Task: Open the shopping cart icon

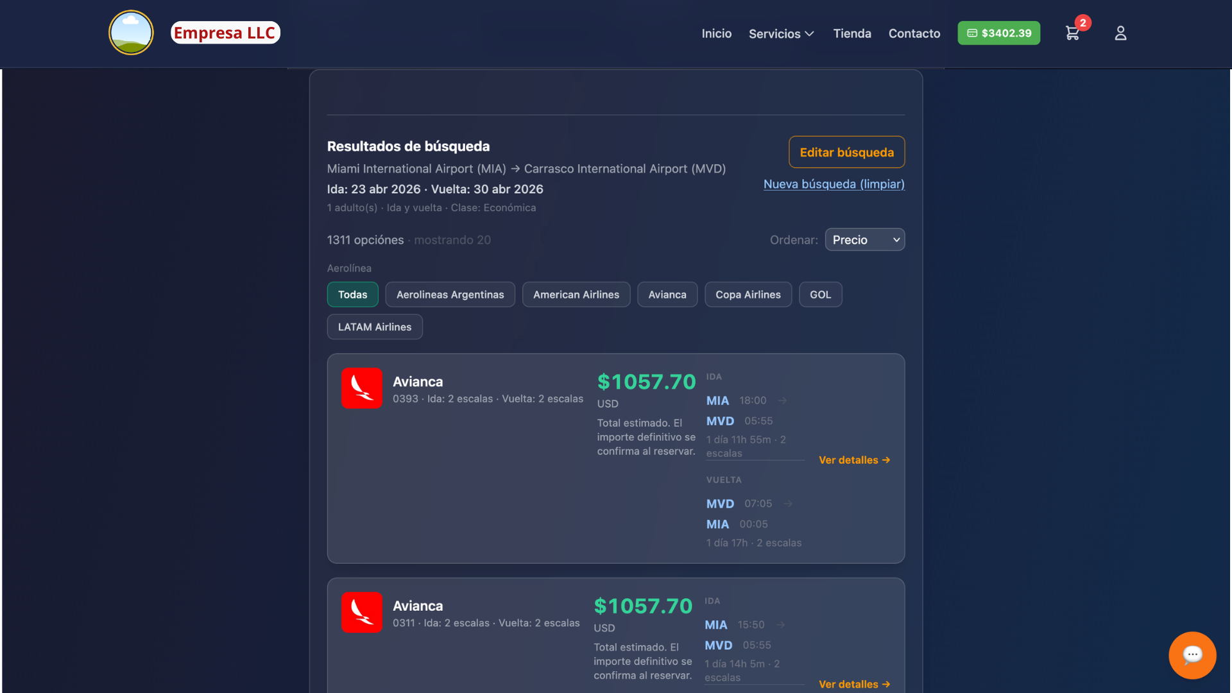Action: [x=1072, y=33]
